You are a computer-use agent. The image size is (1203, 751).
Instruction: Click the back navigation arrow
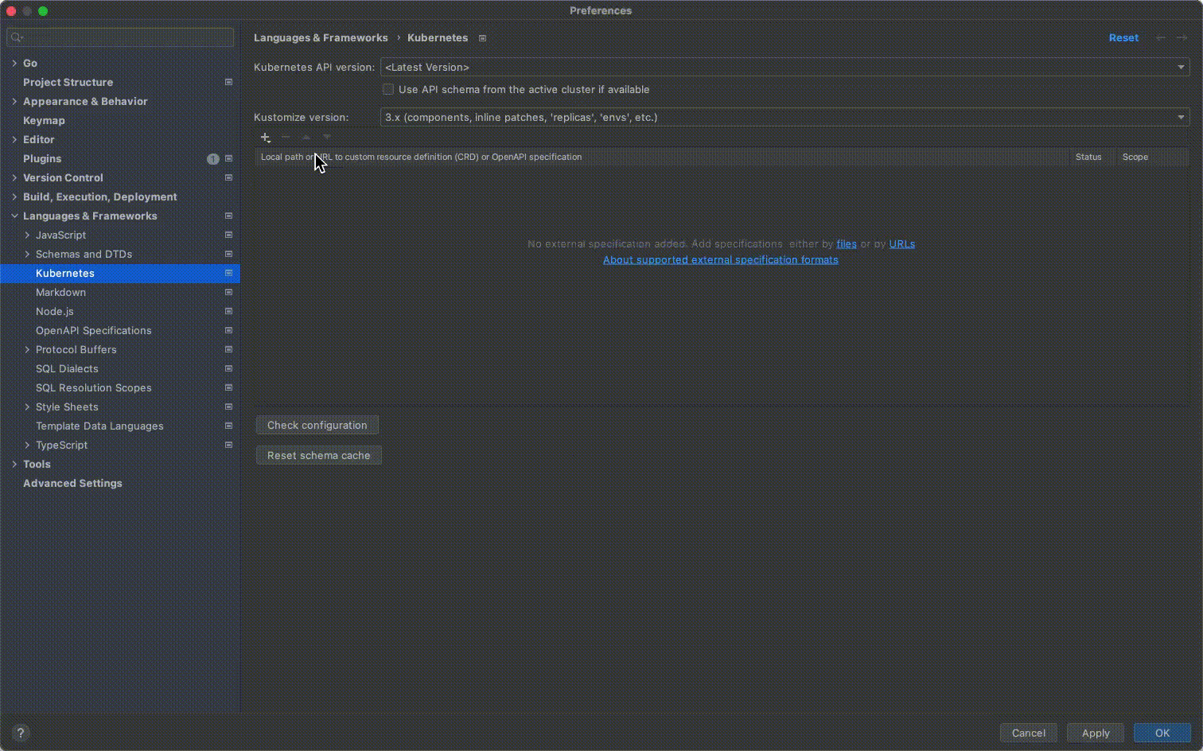pos(1161,37)
